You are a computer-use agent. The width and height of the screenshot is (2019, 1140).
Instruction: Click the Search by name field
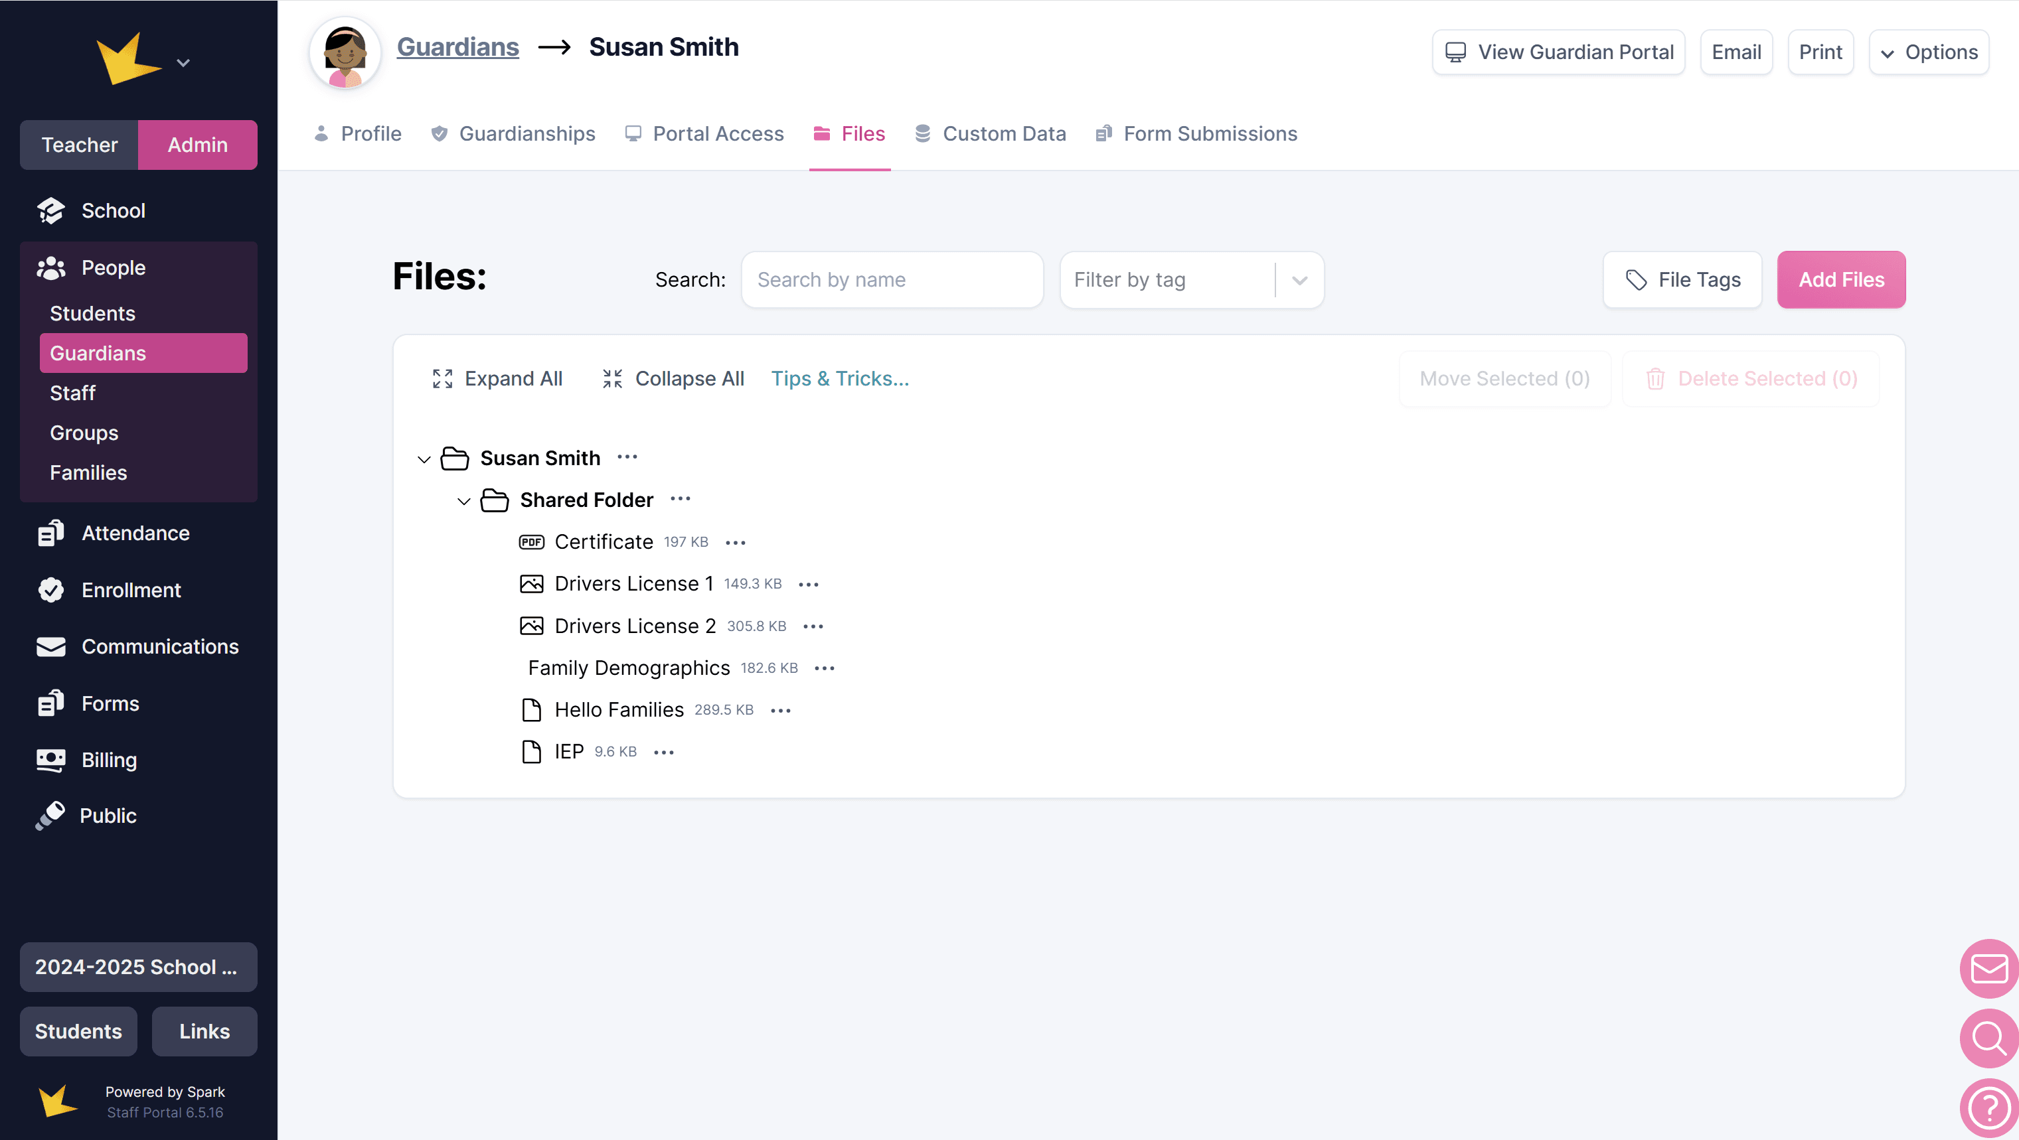pyautogui.click(x=892, y=280)
